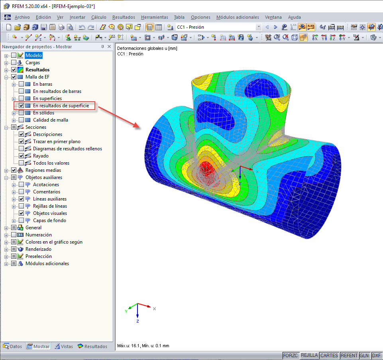Check the En barras checkbox

(21, 84)
